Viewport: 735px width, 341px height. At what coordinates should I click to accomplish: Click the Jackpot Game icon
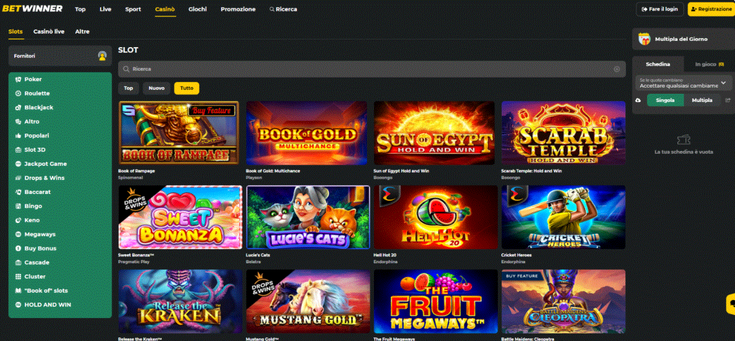click(x=18, y=164)
